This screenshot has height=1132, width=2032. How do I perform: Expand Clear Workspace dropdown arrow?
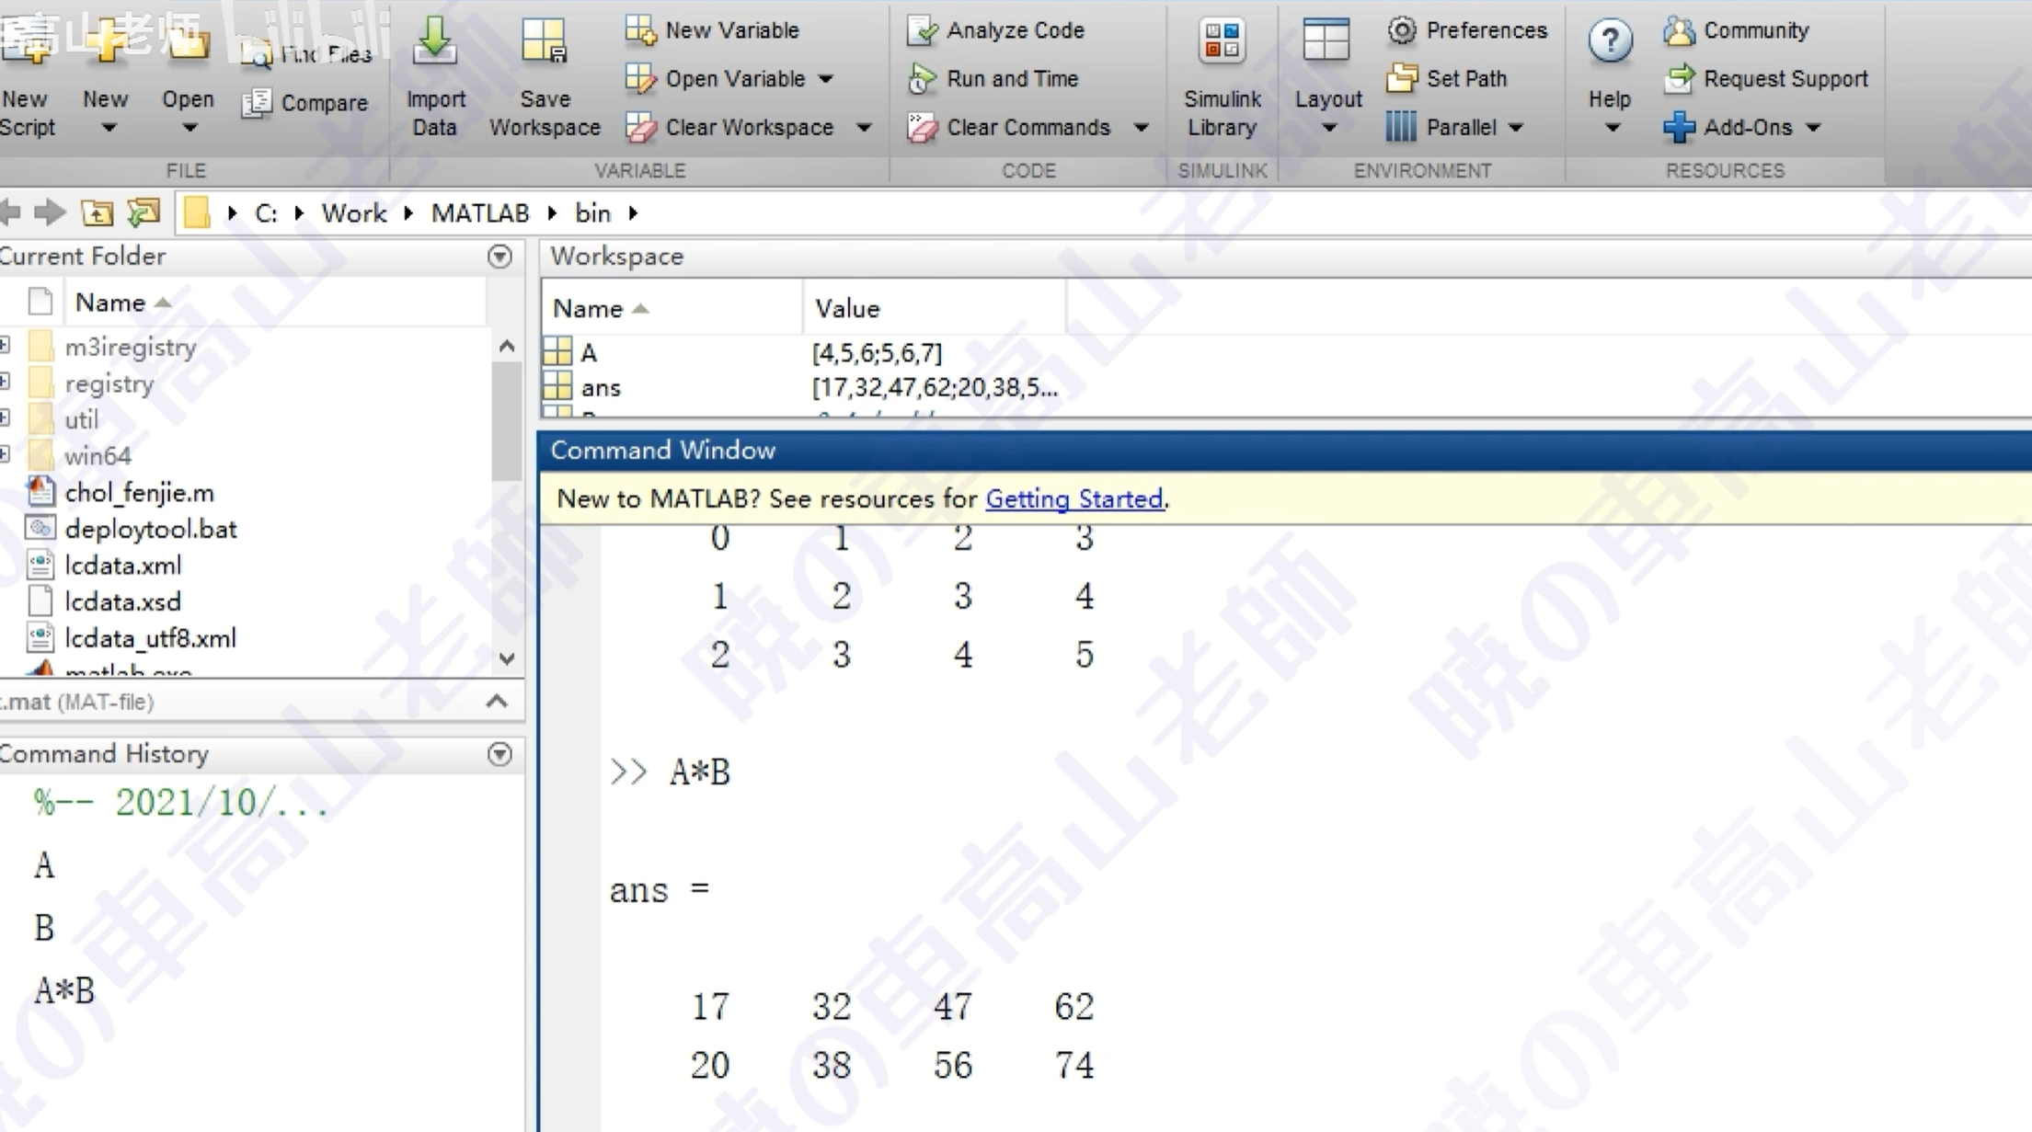[x=864, y=127]
